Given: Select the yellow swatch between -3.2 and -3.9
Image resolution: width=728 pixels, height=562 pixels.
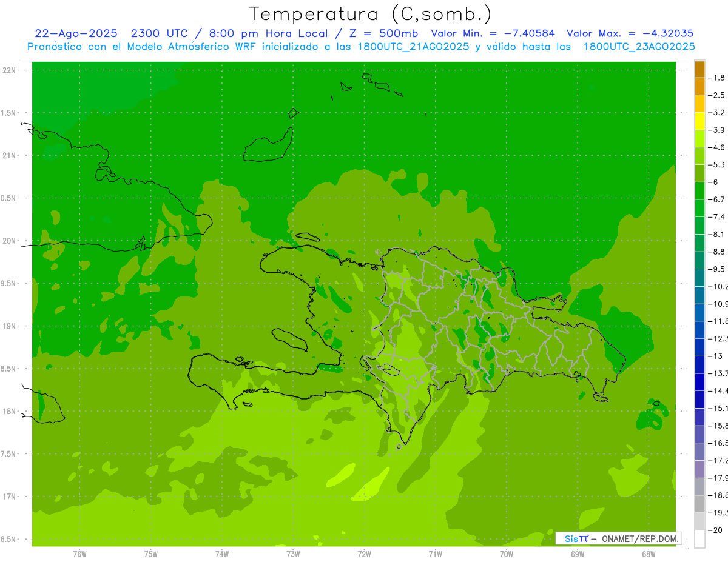Looking at the screenshot, I should point(699,121).
